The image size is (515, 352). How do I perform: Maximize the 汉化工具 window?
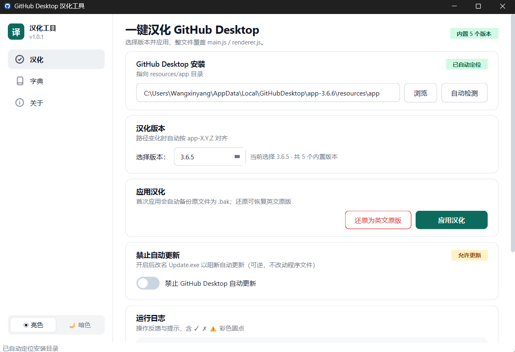click(x=478, y=6)
